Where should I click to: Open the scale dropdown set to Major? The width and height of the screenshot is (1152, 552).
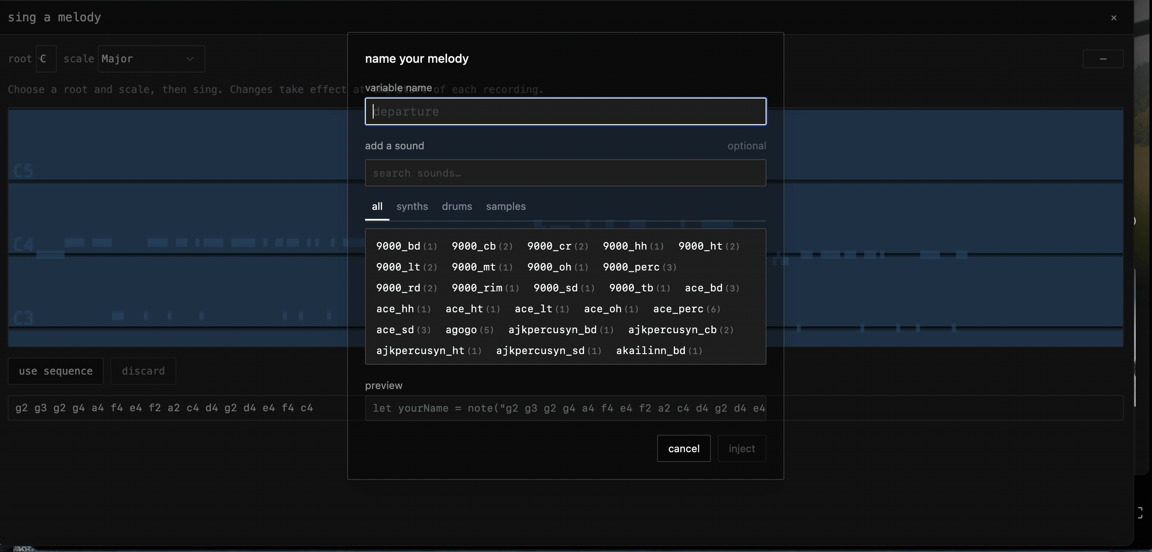click(150, 58)
